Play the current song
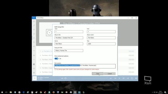 point(119,78)
